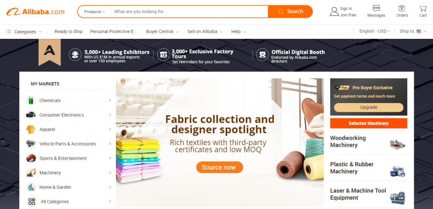Viewport: 433px width, 209px height.
Task: Open the Ship to country dropdown
Action: [413, 31]
